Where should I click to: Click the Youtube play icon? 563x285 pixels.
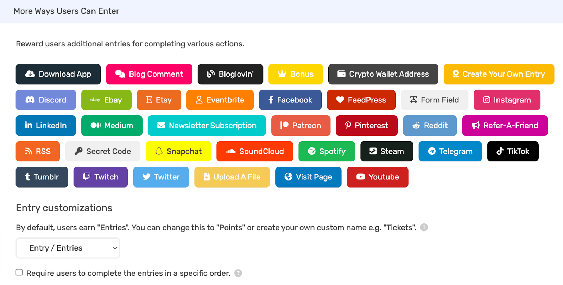[x=361, y=177]
